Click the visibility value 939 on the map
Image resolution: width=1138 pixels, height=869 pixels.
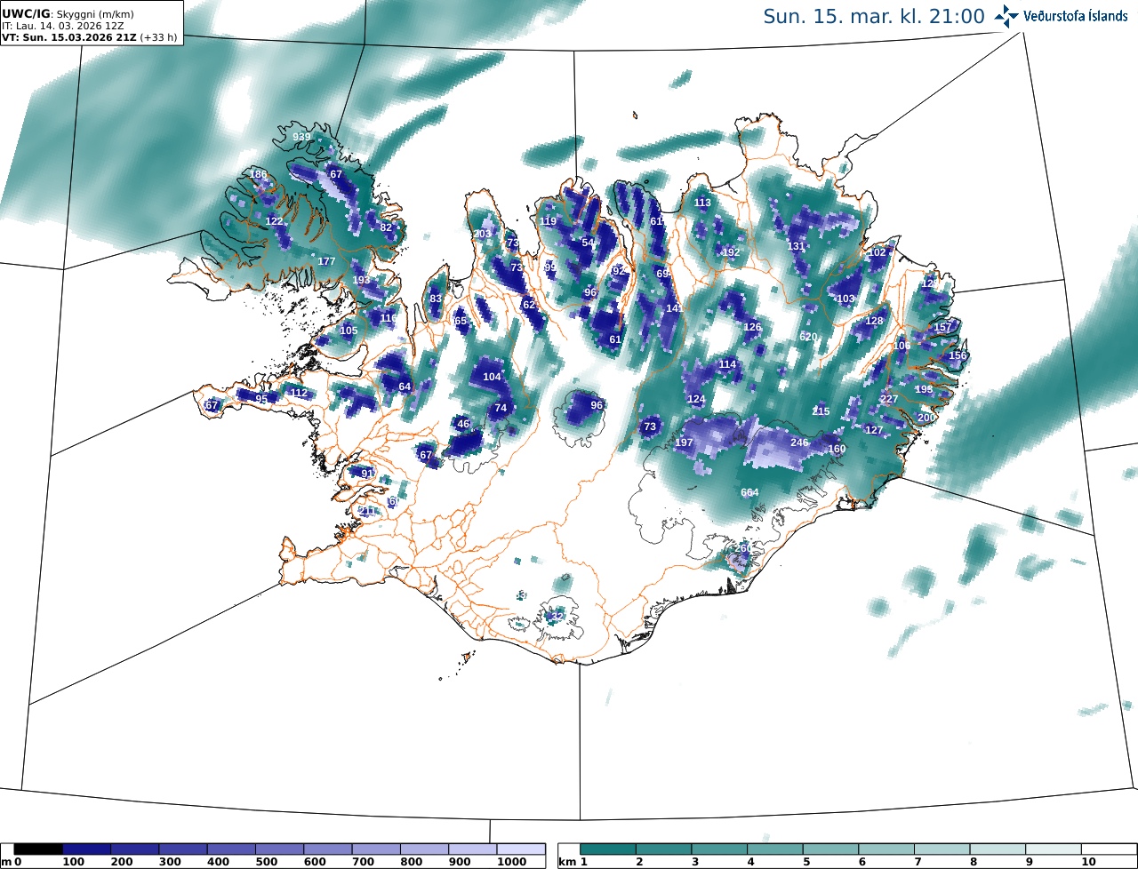pos(301,137)
